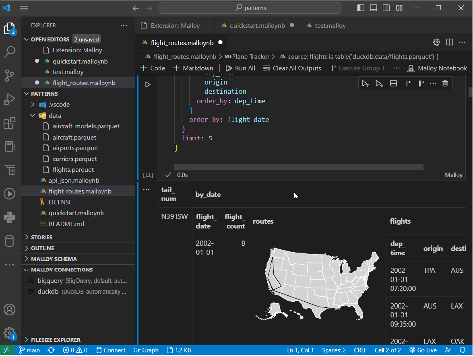Image resolution: width=473 pixels, height=356 pixels.
Task: Open the Extensions view in activity bar
Action: coord(9,123)
